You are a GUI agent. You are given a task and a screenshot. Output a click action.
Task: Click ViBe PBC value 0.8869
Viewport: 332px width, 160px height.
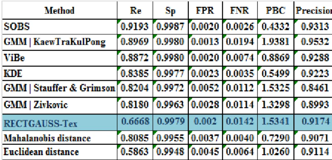pos(275,58)
